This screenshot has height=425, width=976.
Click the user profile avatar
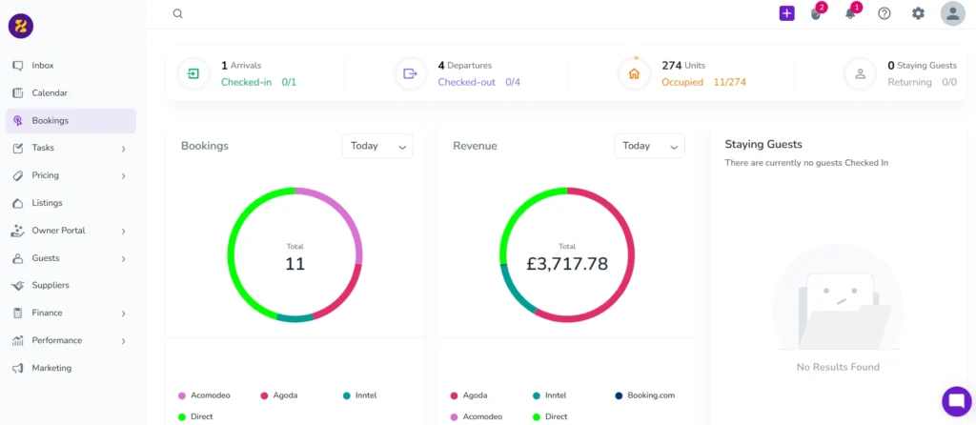tap(952, 13)
